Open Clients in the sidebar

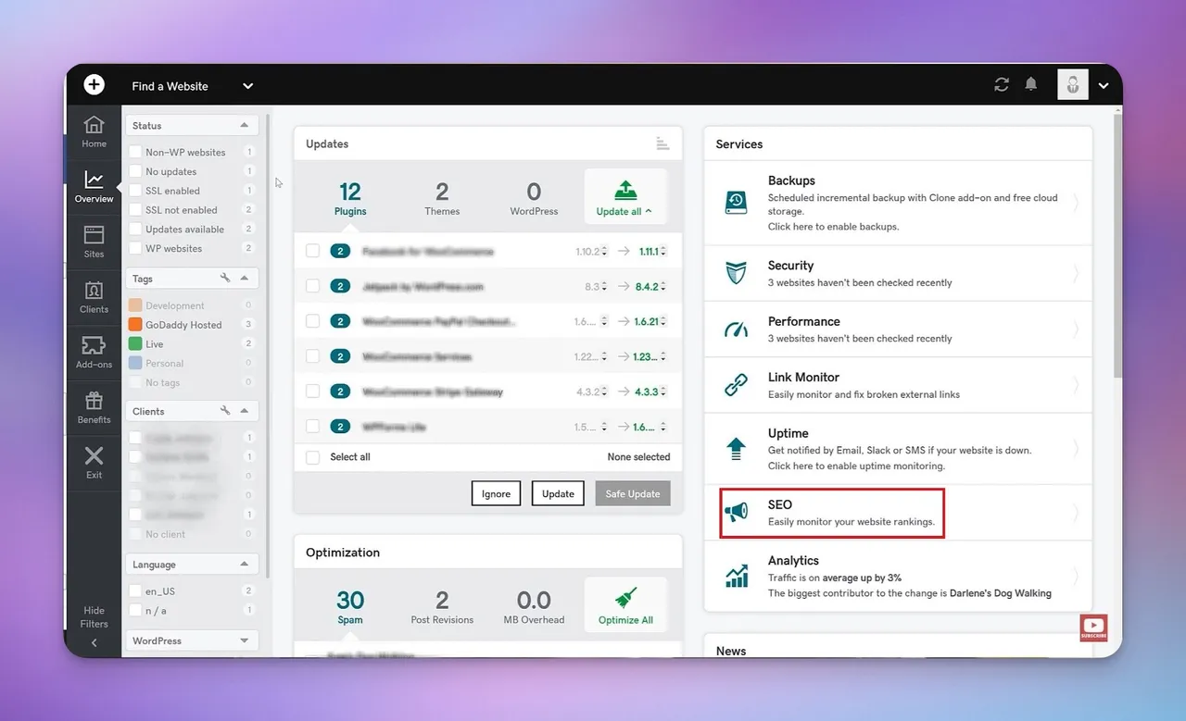[95, 297]
